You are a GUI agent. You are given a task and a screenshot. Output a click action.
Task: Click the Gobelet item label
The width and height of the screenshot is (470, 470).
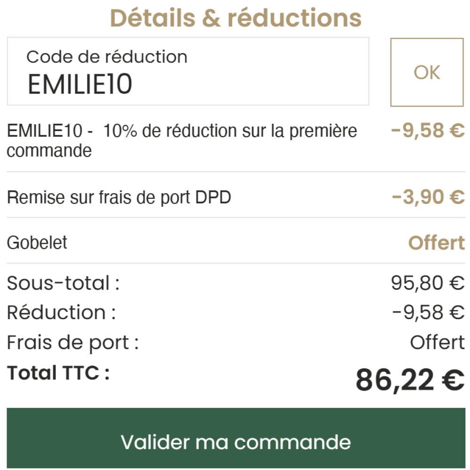click(37, 242)
